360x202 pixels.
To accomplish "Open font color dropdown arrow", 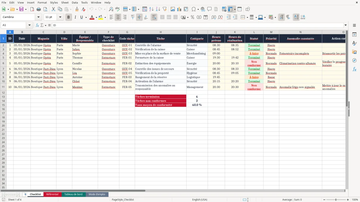I will tap(96, 17).
